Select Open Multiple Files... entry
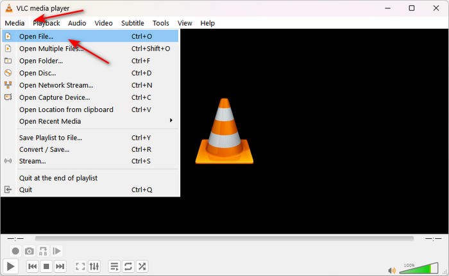The width and height of the screenshot is (449, 276). 90,49
